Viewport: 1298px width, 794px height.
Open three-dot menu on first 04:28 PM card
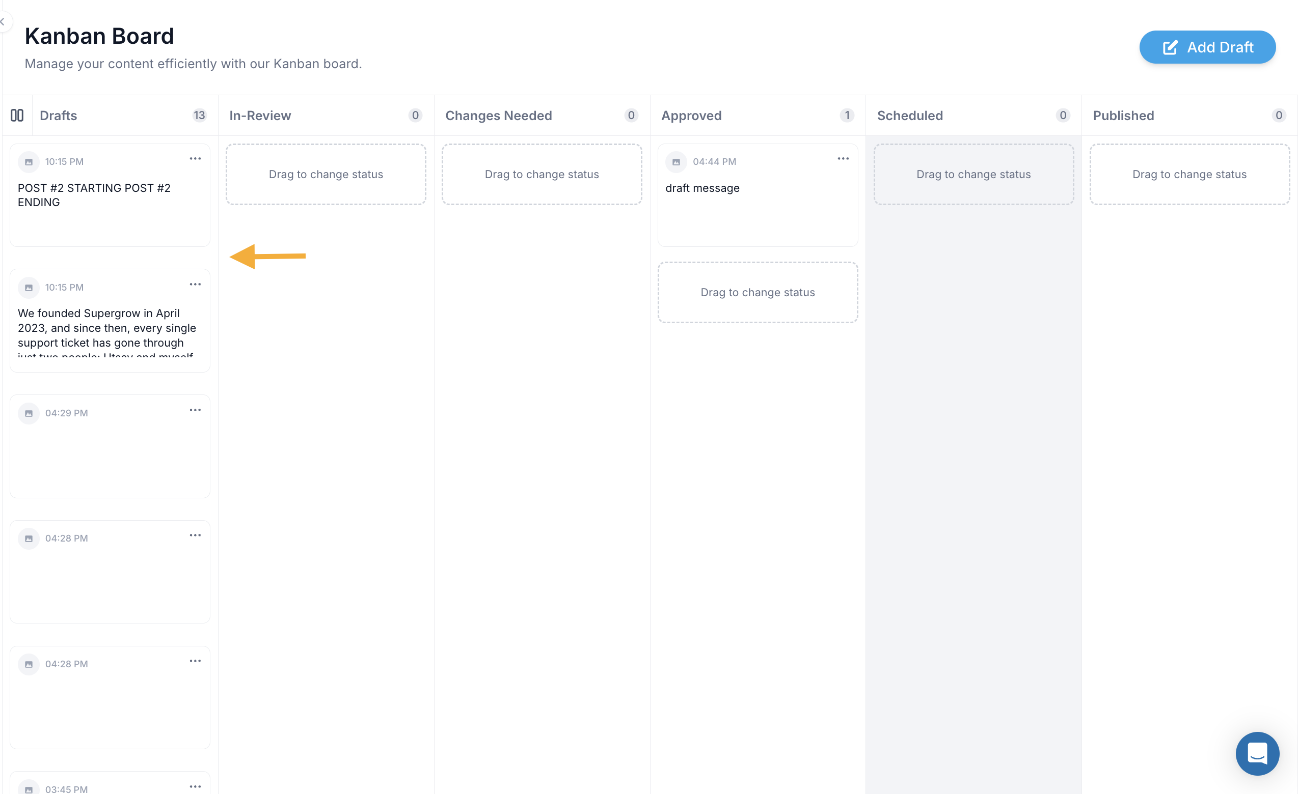[x=195, y=535]
